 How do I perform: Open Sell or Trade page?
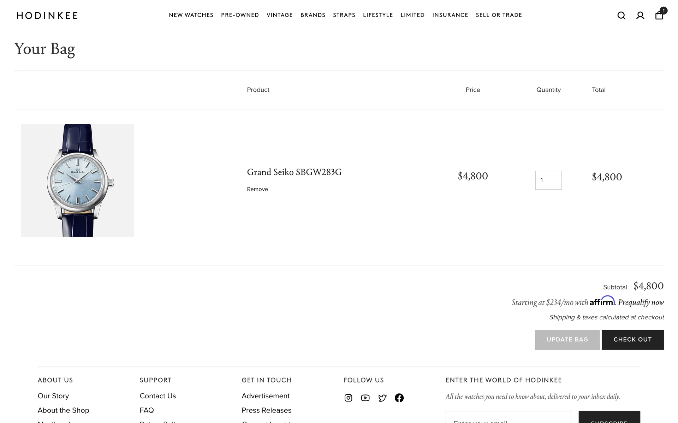tap(499, 15)
